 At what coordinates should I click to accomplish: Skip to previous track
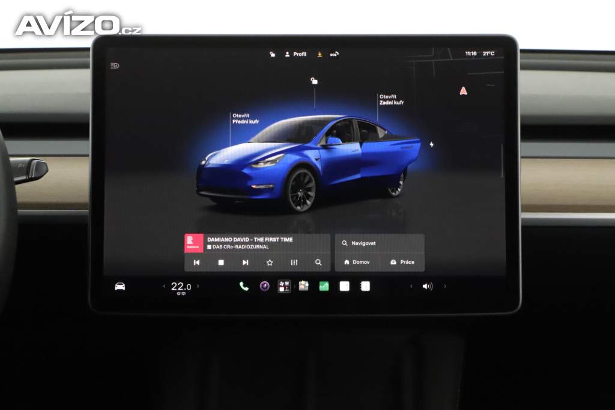196,262
